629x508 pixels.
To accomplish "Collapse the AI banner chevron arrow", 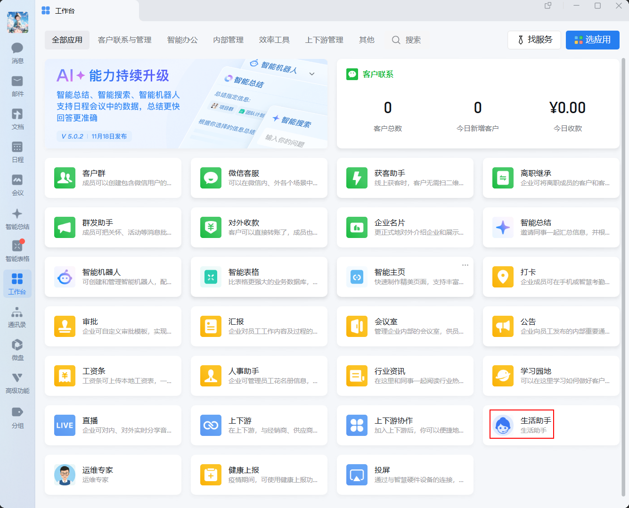I will [x=311, y=74].
